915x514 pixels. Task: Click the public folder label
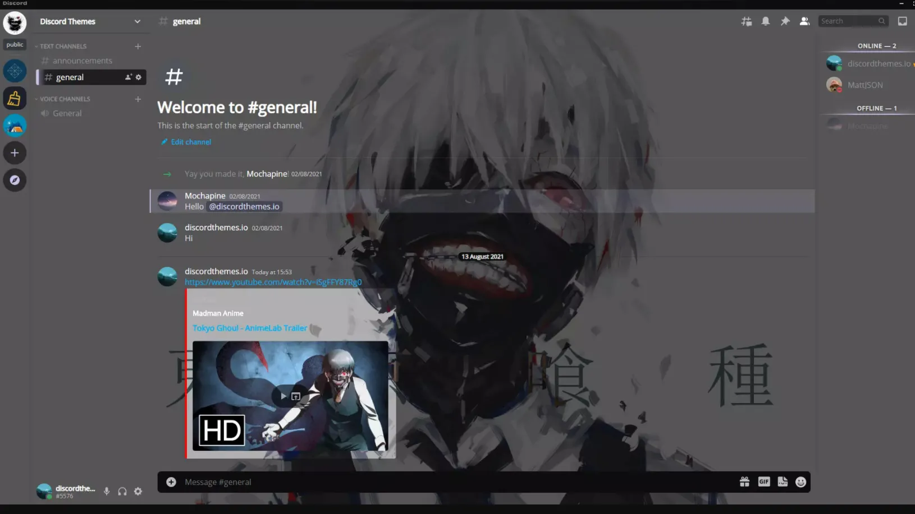(x=15, y=45)
